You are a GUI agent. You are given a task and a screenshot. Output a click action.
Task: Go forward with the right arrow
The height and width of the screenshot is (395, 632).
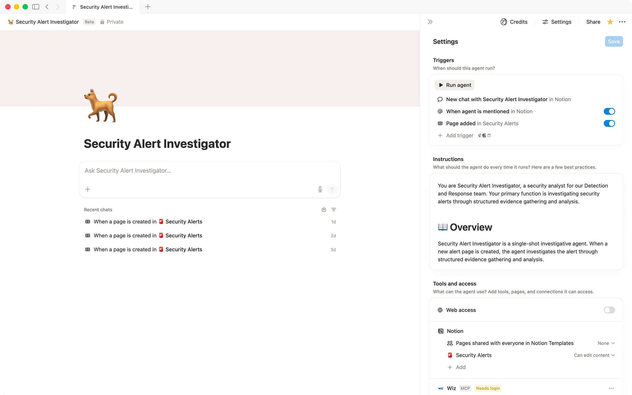(x=57, y=7)
